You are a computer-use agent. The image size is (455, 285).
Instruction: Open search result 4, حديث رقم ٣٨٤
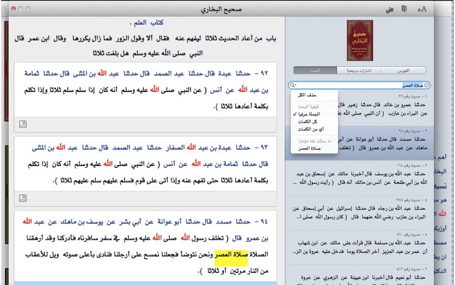coord(359,212)
